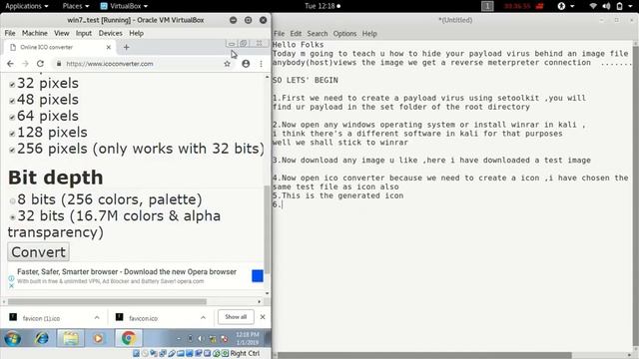Open a new Chrome tab
Image resolution: width=639 pixels, height=359 pixels.
point(127,47)
